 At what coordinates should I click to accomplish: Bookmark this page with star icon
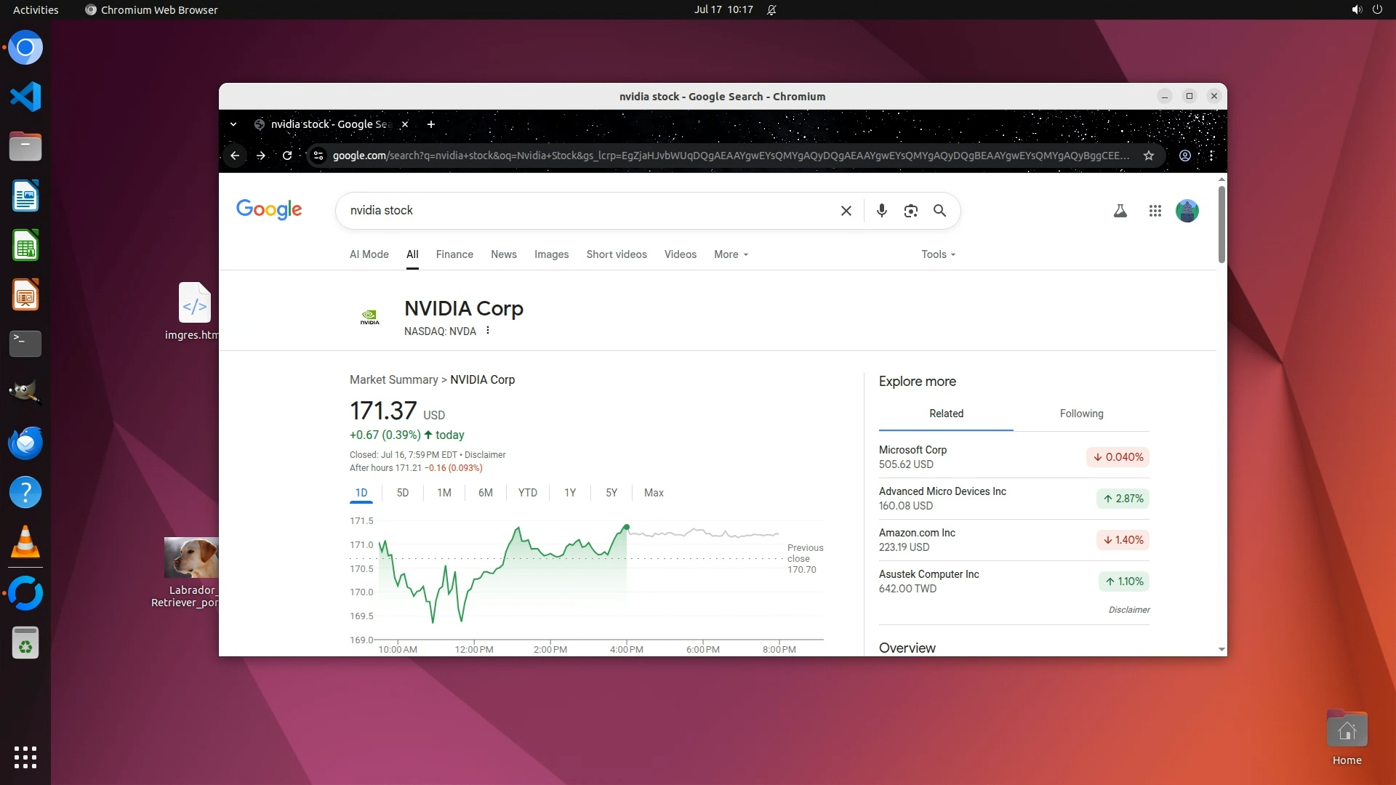click(x=1149, y=156)
